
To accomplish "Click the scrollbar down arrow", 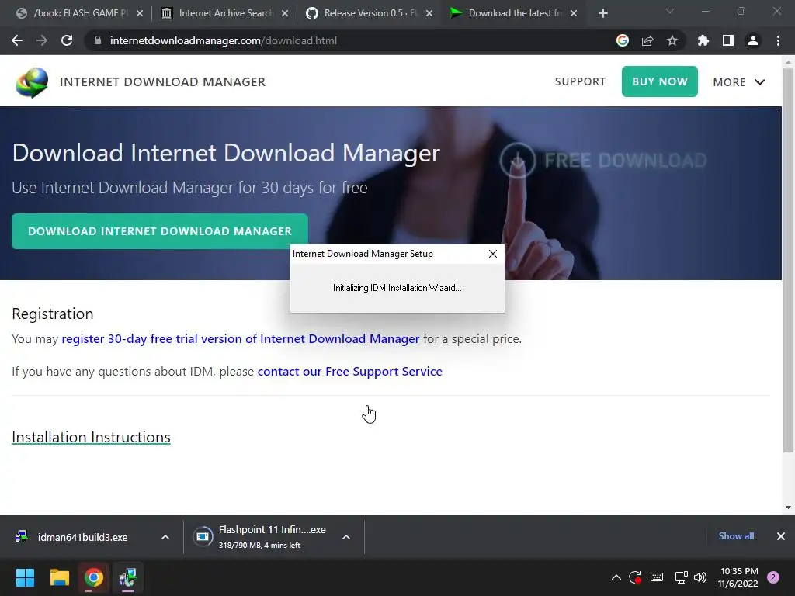I will 788,508.
